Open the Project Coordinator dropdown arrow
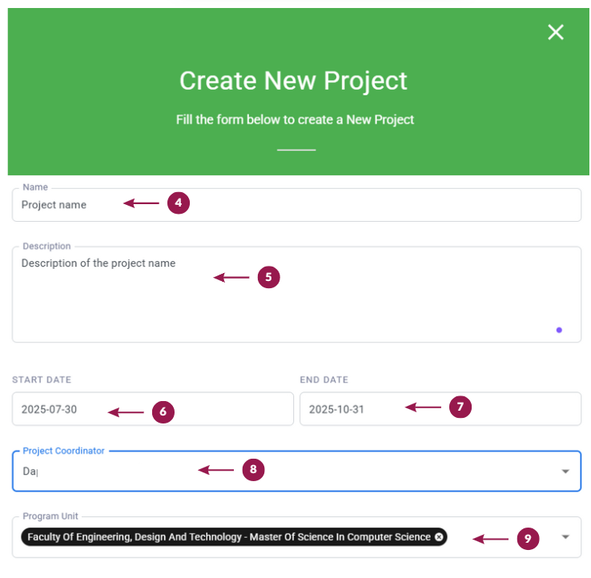591x578 pixels. [565, 472]
